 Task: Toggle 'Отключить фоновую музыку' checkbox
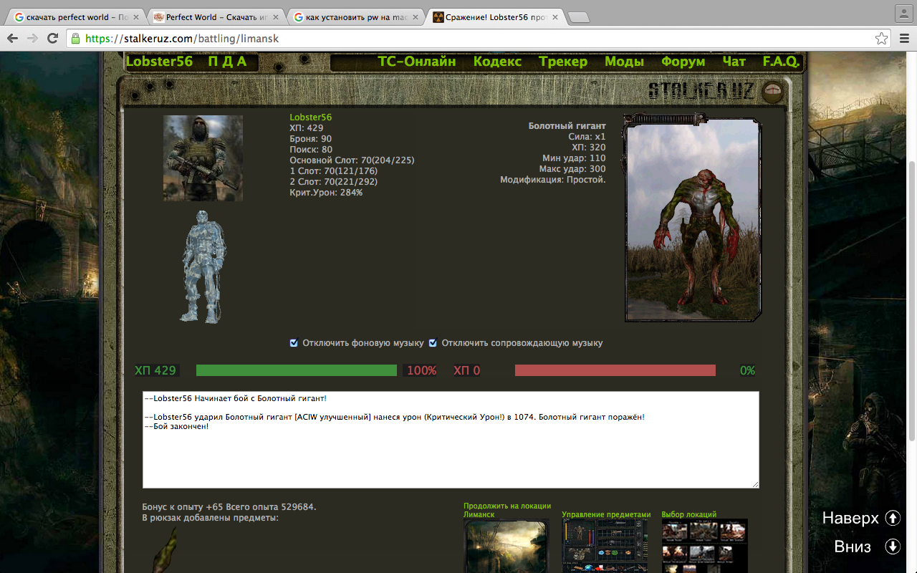(294, 343)
